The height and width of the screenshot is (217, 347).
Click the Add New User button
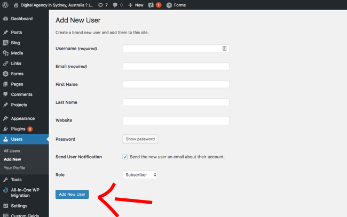click(x=72, y=194)
